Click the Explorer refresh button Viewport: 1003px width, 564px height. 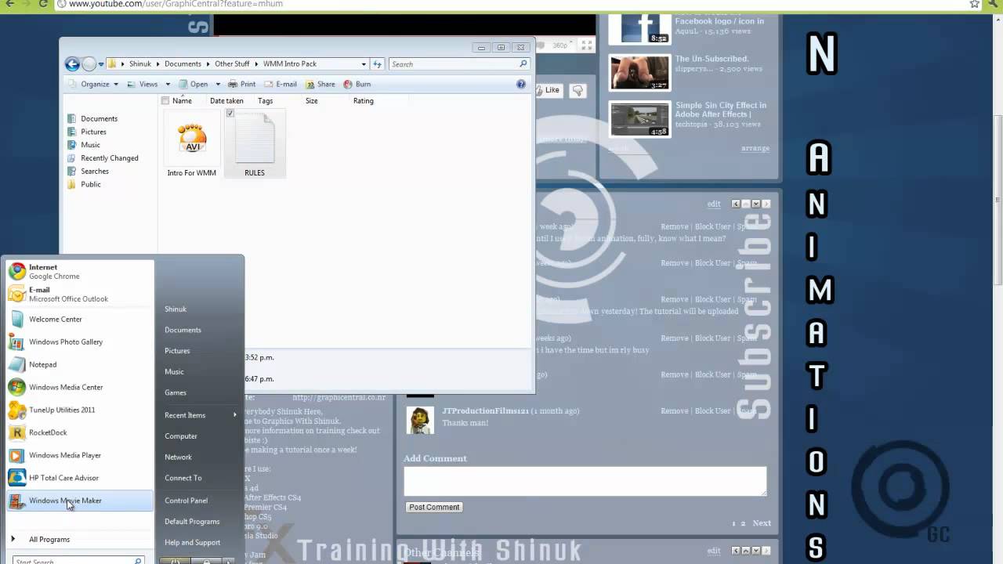coord(378,64)
